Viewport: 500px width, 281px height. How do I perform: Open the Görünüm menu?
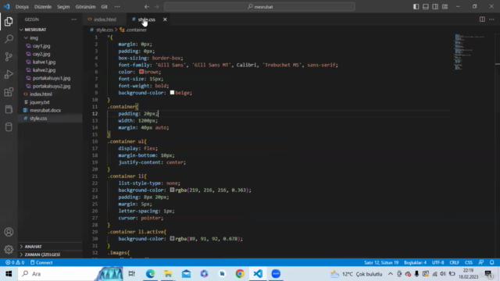[x=85, y=7]
